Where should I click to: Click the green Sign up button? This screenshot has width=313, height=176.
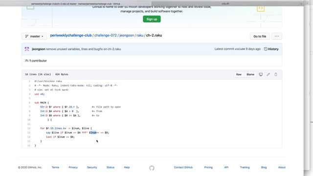(152, 19)
